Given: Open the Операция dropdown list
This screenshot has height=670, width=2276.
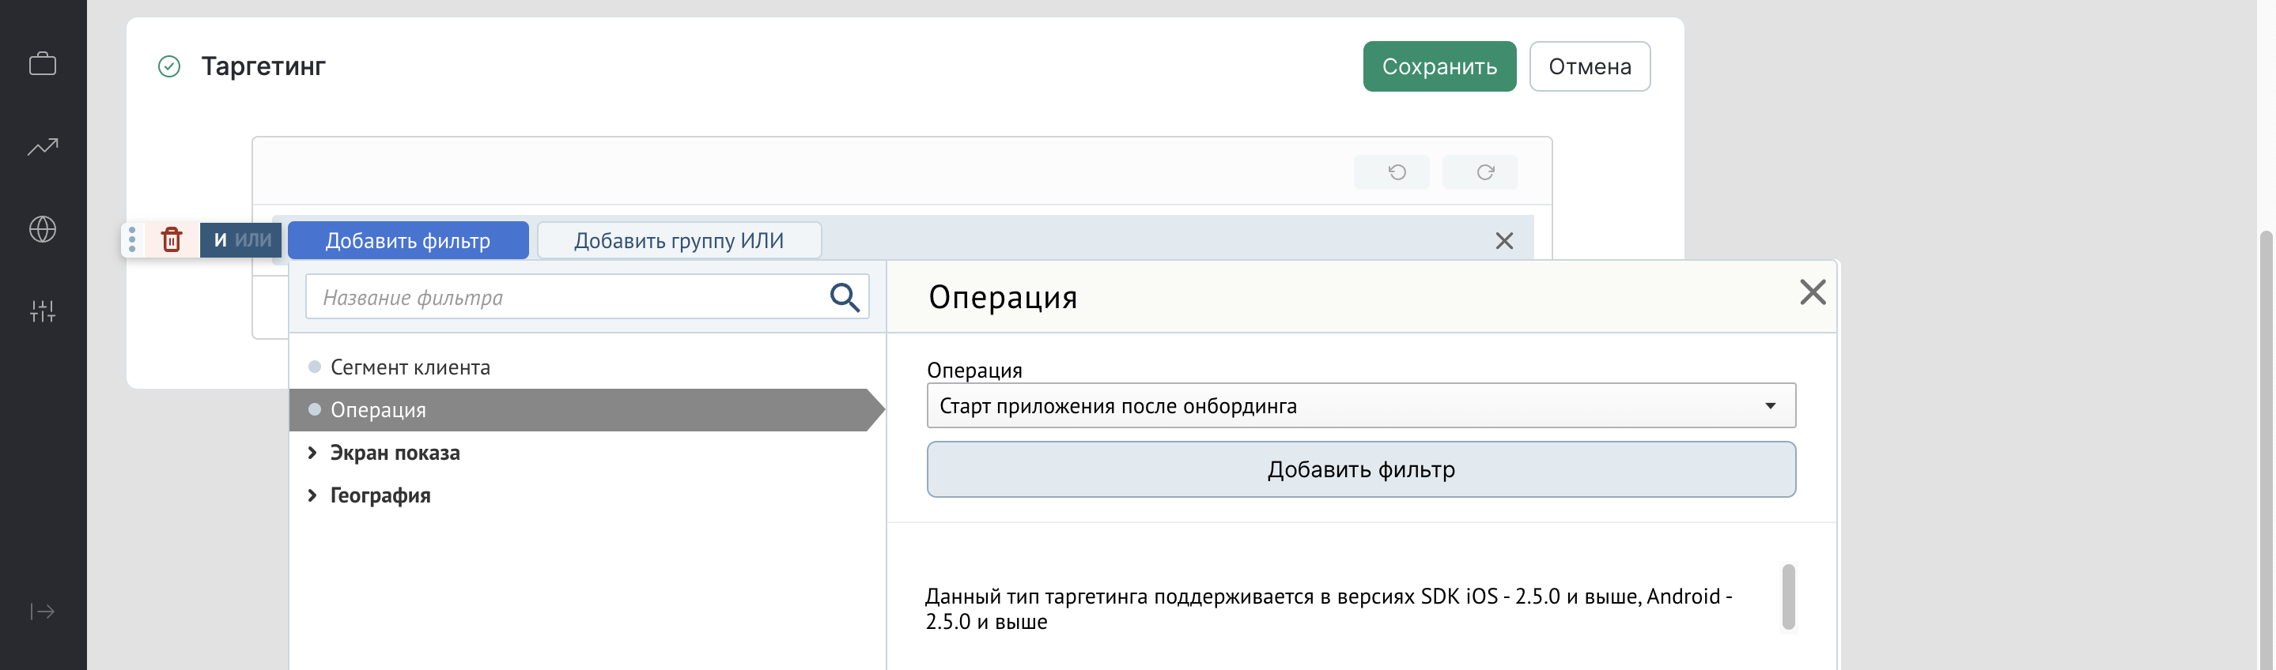Looking at the screenshot, I should (1361, 406).
